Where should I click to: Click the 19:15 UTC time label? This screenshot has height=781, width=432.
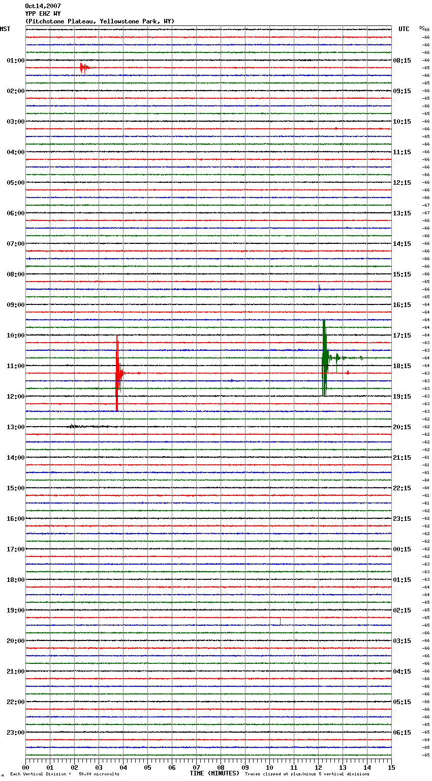point(402,397)
